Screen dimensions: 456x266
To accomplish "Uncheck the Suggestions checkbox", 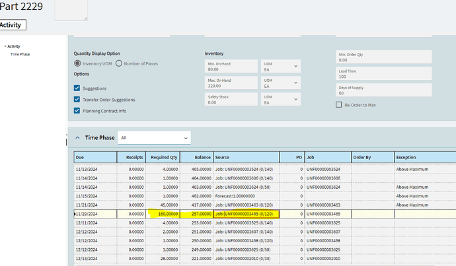I will [77, 88].
